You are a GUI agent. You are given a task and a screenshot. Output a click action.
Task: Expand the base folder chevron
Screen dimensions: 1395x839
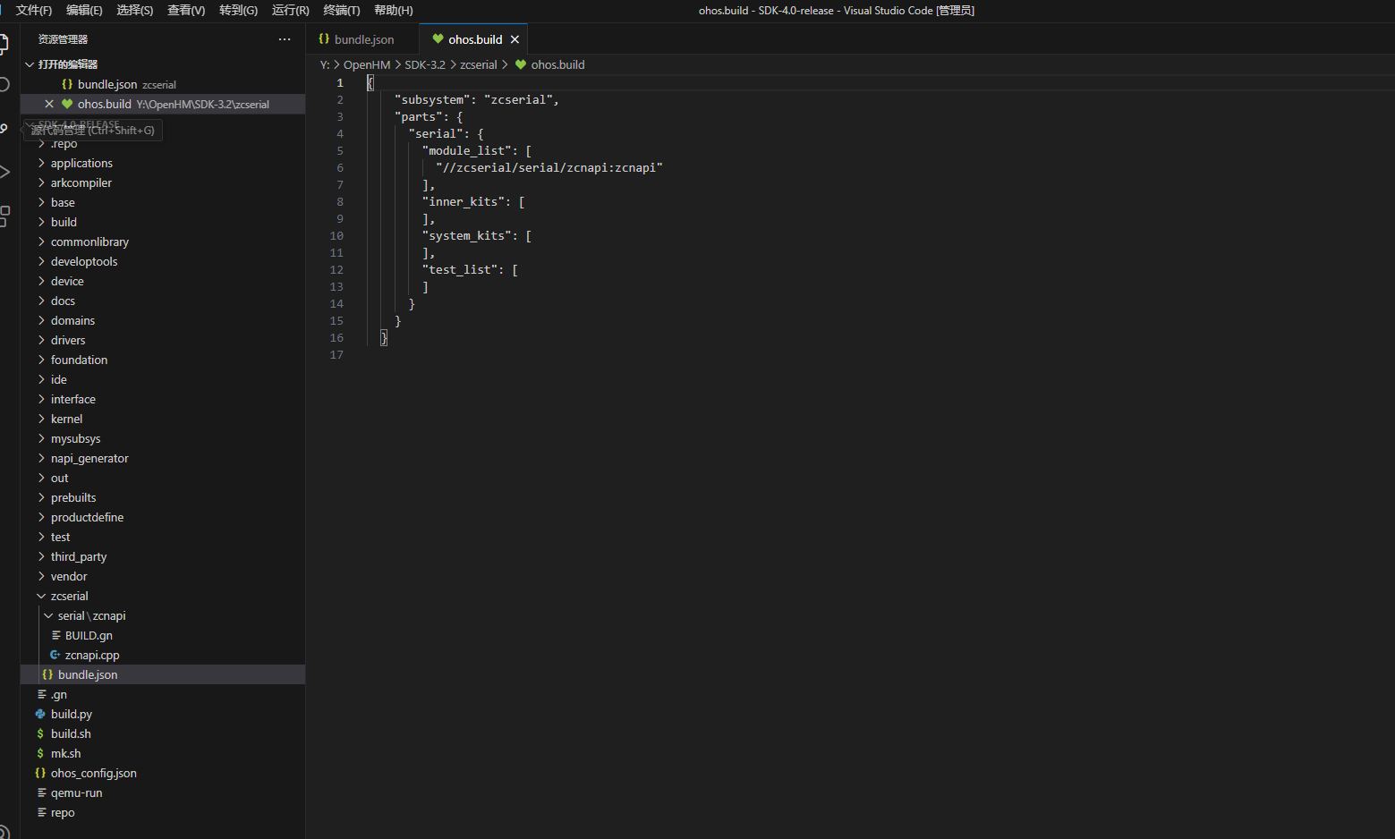(x=41, y=202)
